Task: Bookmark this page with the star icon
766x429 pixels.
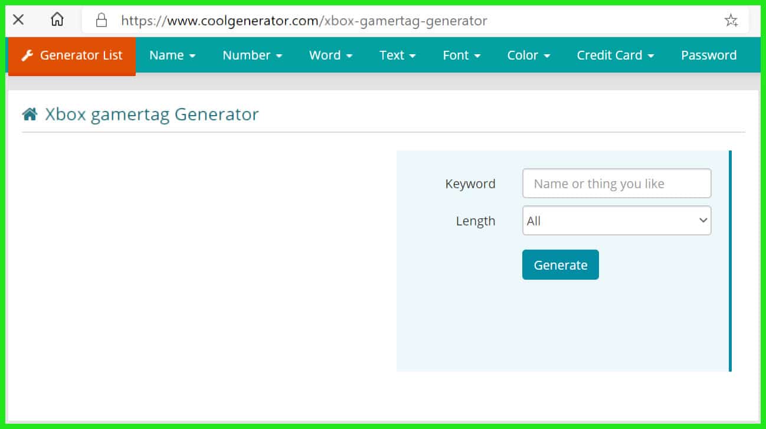Action: [x=731, y=21]
